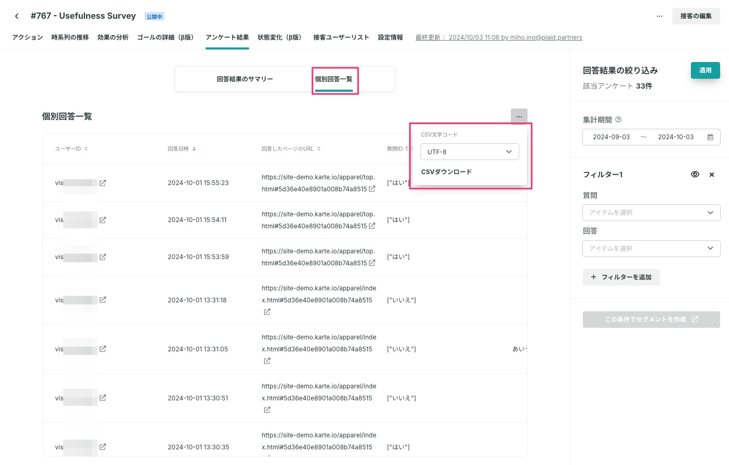Click the end date 2024-10-03
The image size is (729, 465).
point(676,137)
